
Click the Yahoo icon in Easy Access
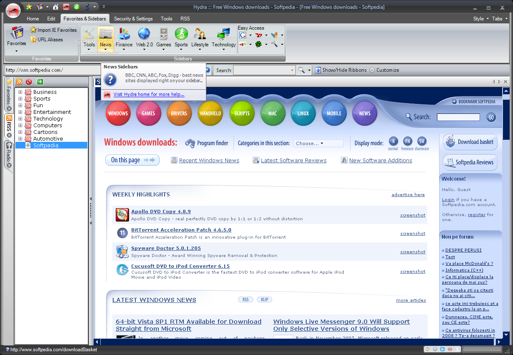pyautogui.click(x=259, y=35)
